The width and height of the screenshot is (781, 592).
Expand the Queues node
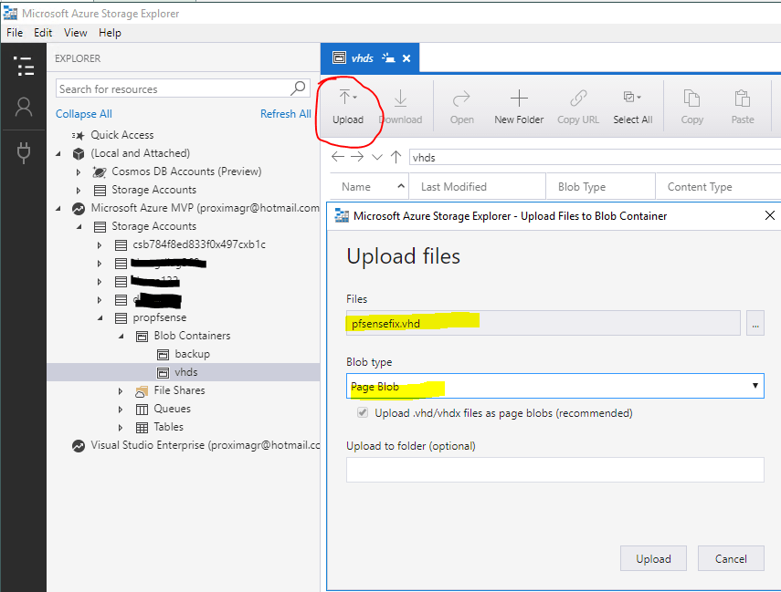pyautogui.click(x=120, y=409)
